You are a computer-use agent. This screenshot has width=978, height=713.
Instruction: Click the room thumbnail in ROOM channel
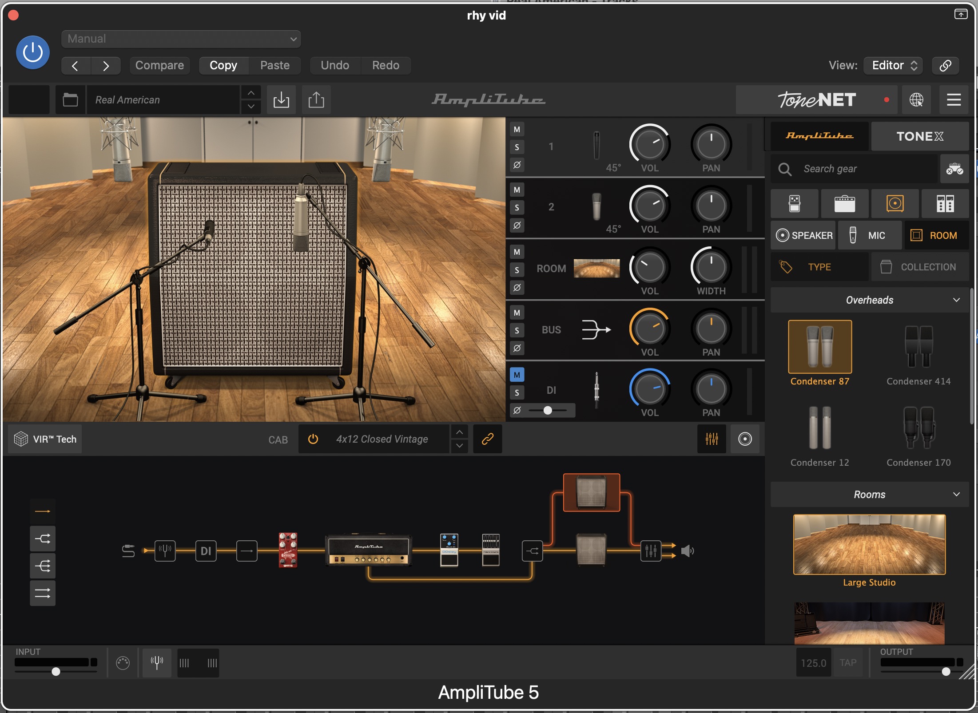pos(596,268)
